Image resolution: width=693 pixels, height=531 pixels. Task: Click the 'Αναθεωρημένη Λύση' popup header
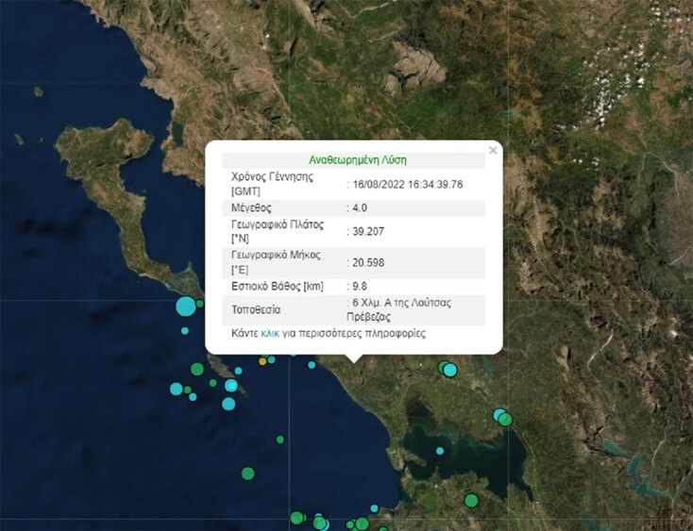click(358, 160)
